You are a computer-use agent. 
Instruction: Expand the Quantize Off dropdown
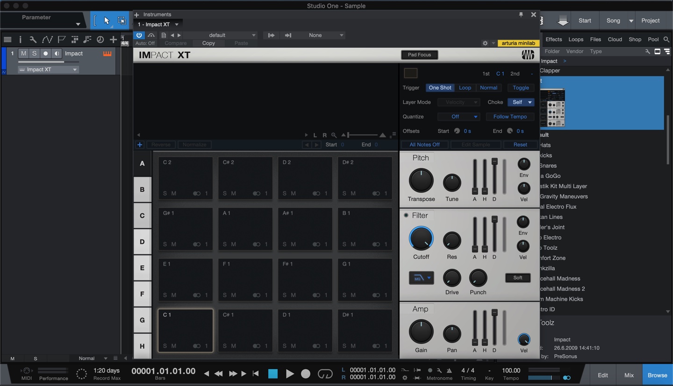click(x=458, y=116)
